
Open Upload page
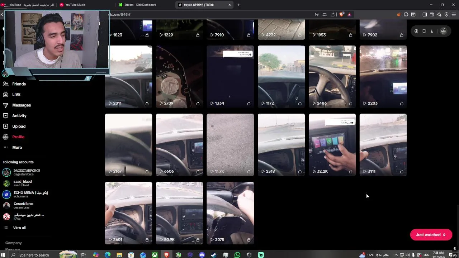pyautogui.click(x=14, y=126)
